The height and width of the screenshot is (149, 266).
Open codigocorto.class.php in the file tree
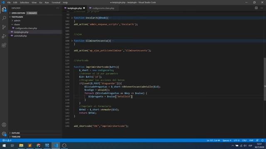coord(26,28)
